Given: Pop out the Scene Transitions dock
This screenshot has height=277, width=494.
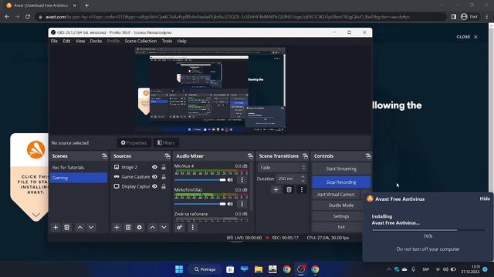Looking at the screenshot, I should 305,156.
